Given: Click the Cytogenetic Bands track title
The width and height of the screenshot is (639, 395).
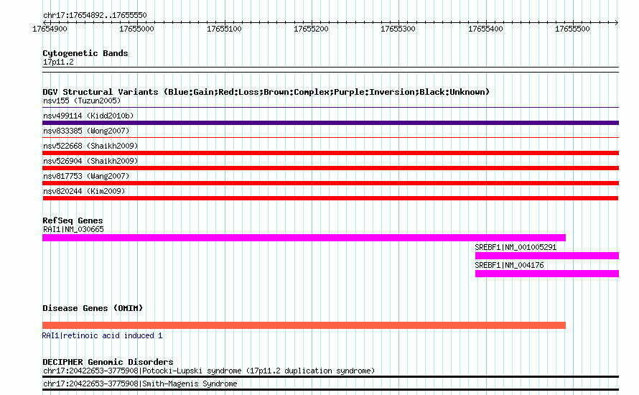Looking at the screenshot, I should point(85,53).
